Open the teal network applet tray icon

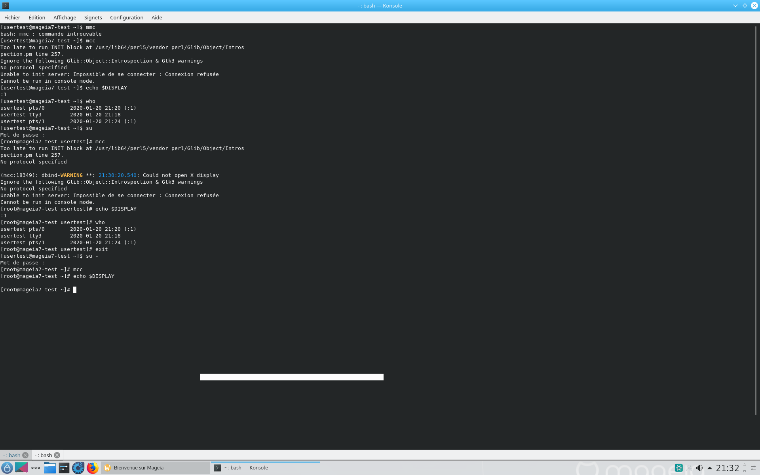[679, 468]
